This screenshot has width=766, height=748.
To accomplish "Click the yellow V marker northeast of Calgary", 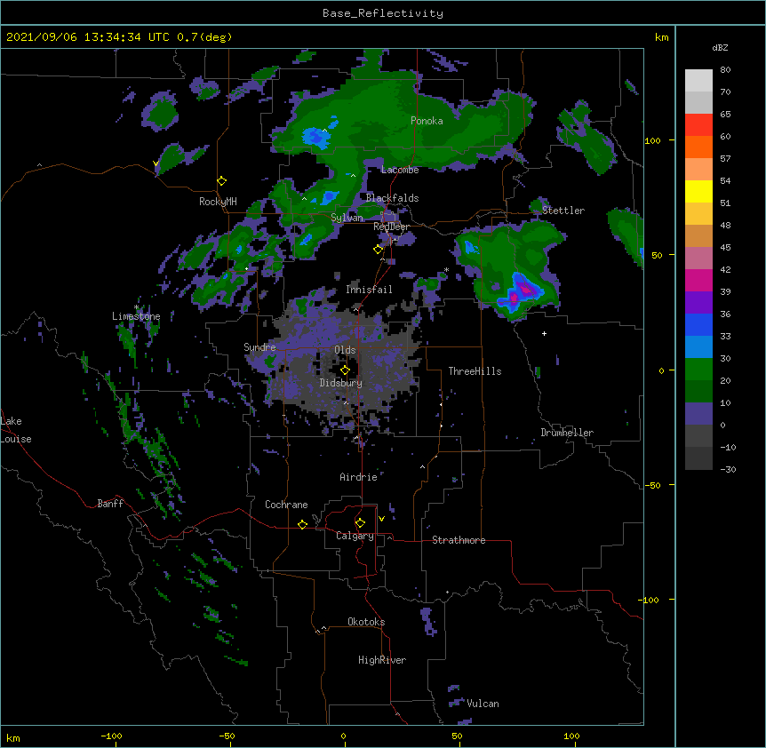I will (x=381, y=519).
